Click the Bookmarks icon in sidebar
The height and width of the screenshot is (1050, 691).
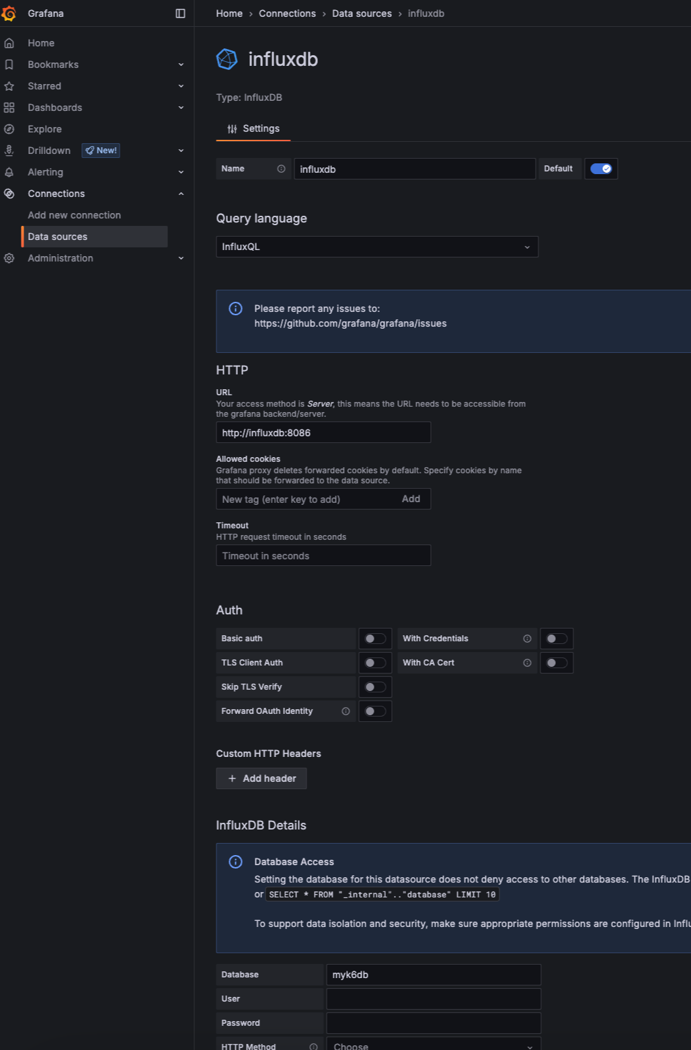(9, 65)
